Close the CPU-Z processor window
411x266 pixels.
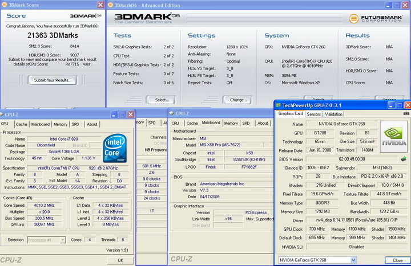[x=131, y=114]
